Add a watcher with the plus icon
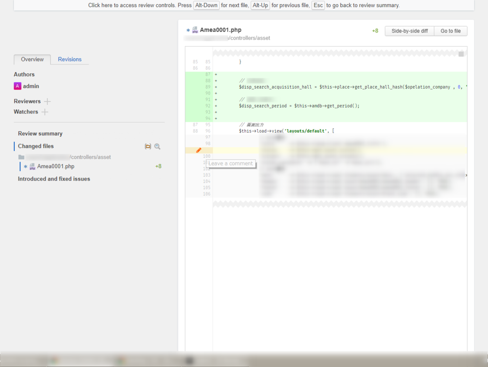 click(x=45, y=112)
